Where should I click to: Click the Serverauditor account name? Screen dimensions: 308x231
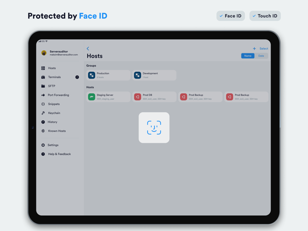click(59, 51)
